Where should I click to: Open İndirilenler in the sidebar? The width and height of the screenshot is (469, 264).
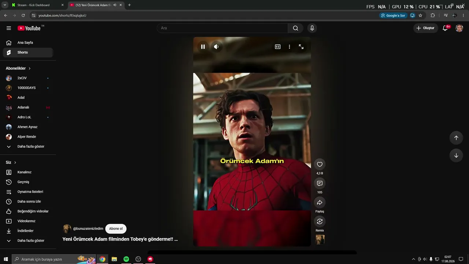(x=28, y=231)
